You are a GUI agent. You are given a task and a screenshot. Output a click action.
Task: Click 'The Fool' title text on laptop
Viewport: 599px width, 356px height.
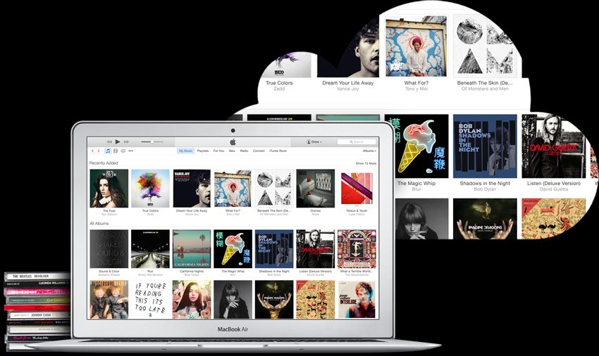pyautogui.click(x=109, y=210)
